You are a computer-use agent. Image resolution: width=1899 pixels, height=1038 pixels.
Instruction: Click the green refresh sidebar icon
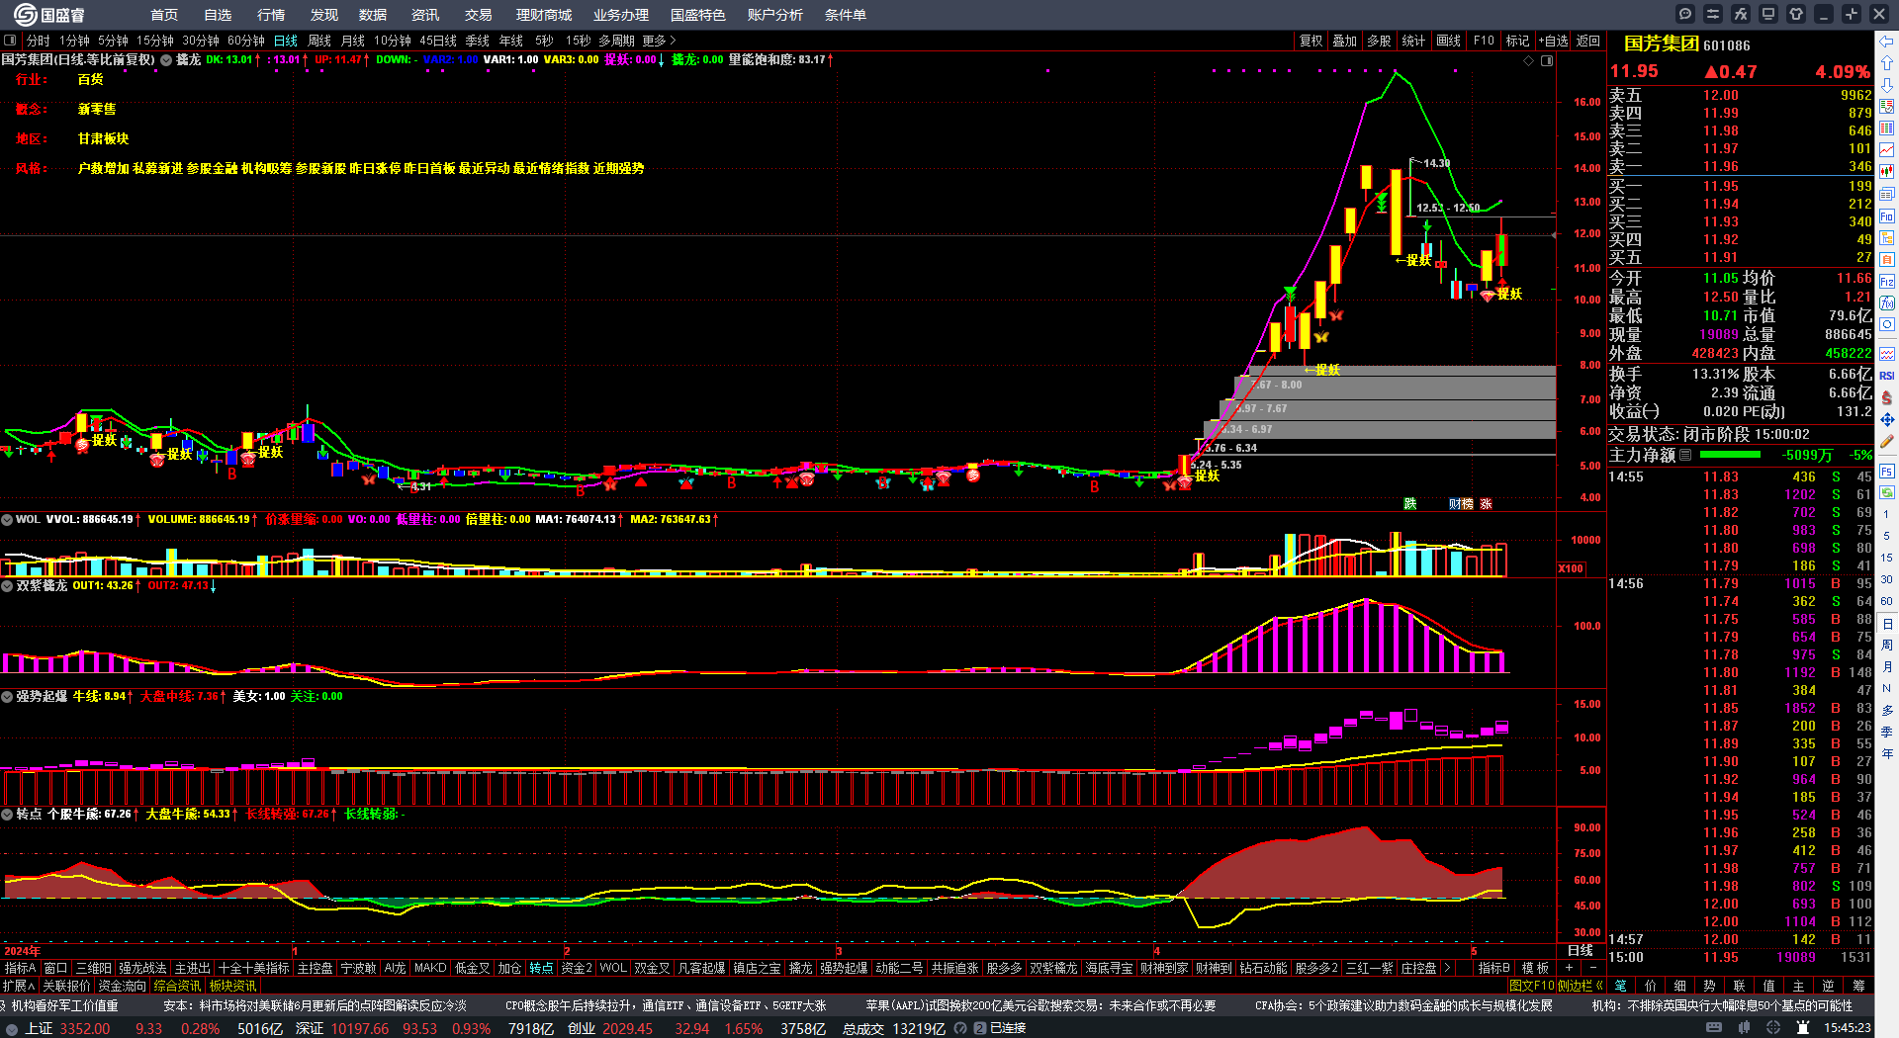point(1887,492)
